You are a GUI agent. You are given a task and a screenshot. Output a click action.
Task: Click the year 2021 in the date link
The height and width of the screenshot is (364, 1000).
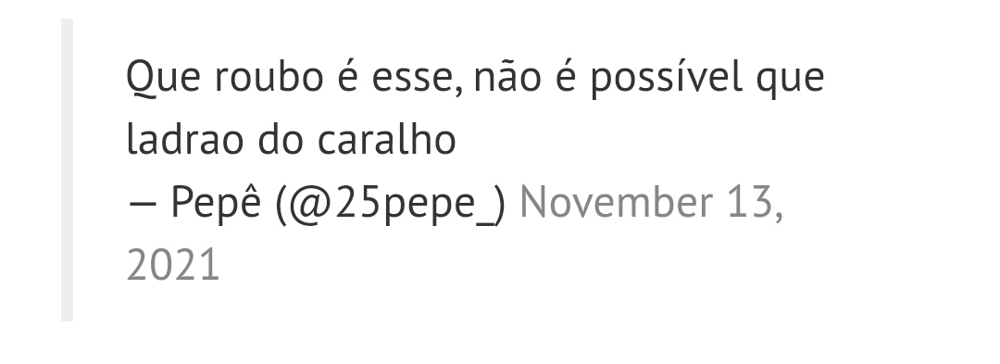173,266
